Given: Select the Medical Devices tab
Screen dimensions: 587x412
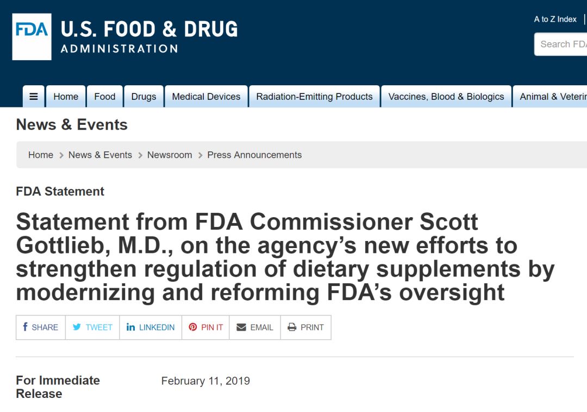Looking at the screenshot, I should tap(206, 97).
